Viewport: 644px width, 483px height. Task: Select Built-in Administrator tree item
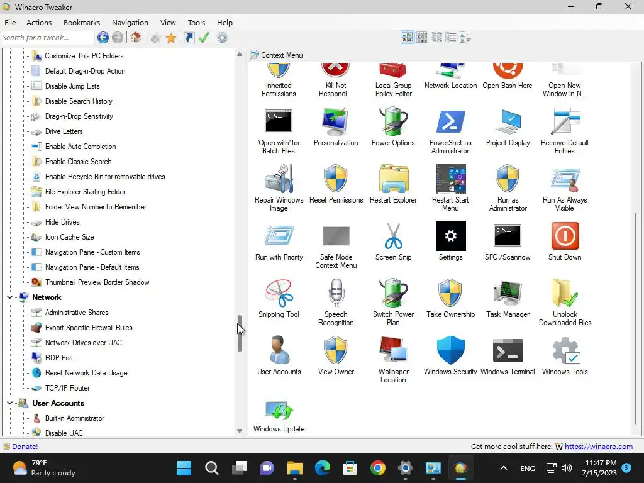[74, 418]
